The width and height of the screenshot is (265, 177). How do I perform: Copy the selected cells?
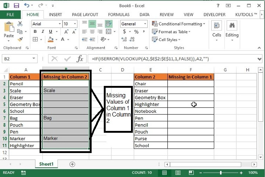coord(20,31)
